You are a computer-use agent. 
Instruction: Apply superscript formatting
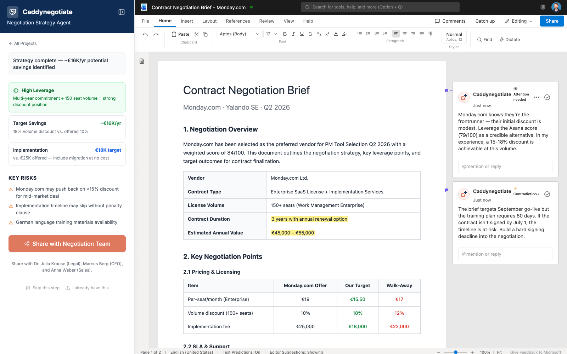[x=327, y=34]
